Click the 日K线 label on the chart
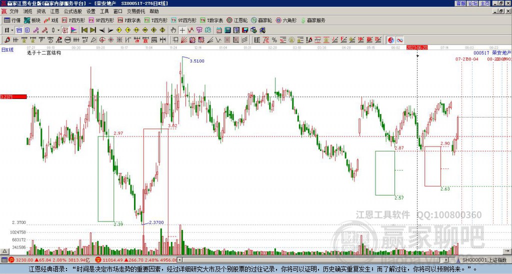This screenshot has width=512, height=274. click(x=7, y=50)
